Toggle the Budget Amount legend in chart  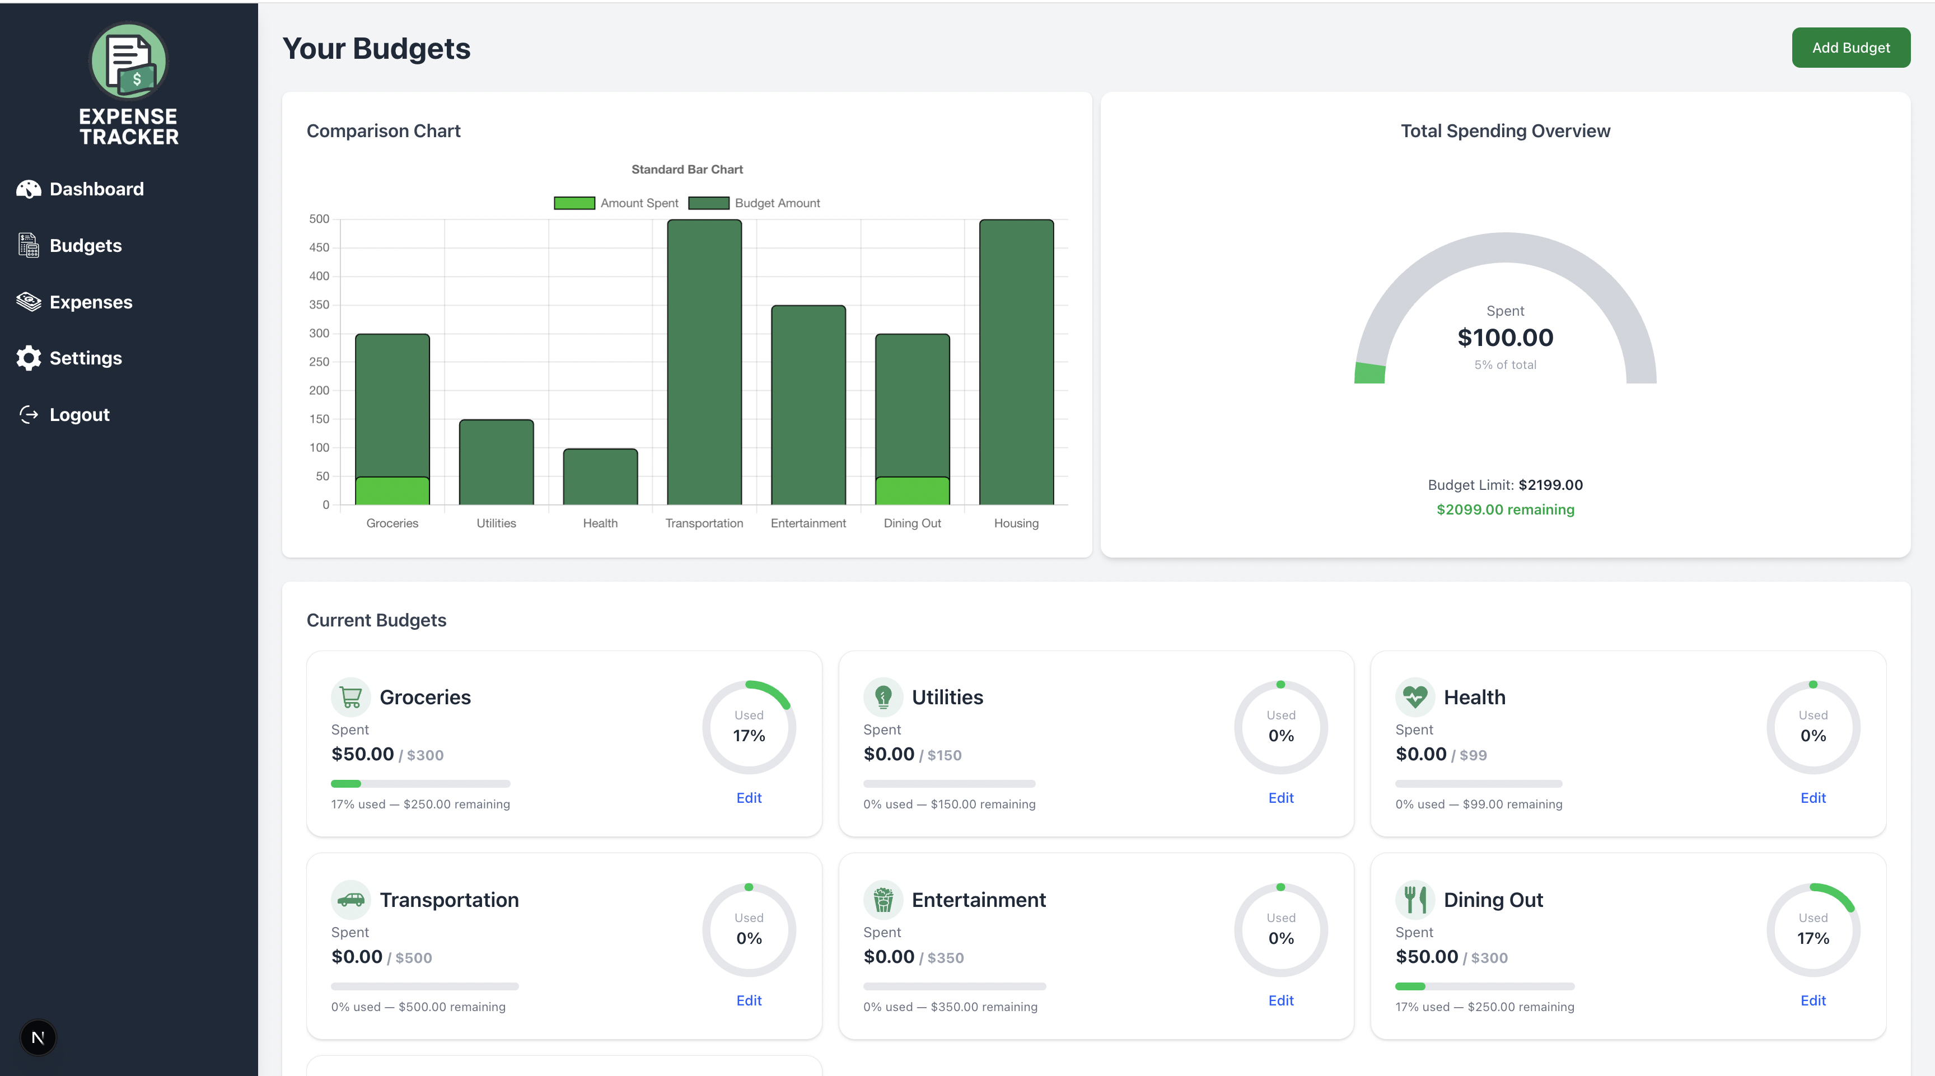click(754, 203)
